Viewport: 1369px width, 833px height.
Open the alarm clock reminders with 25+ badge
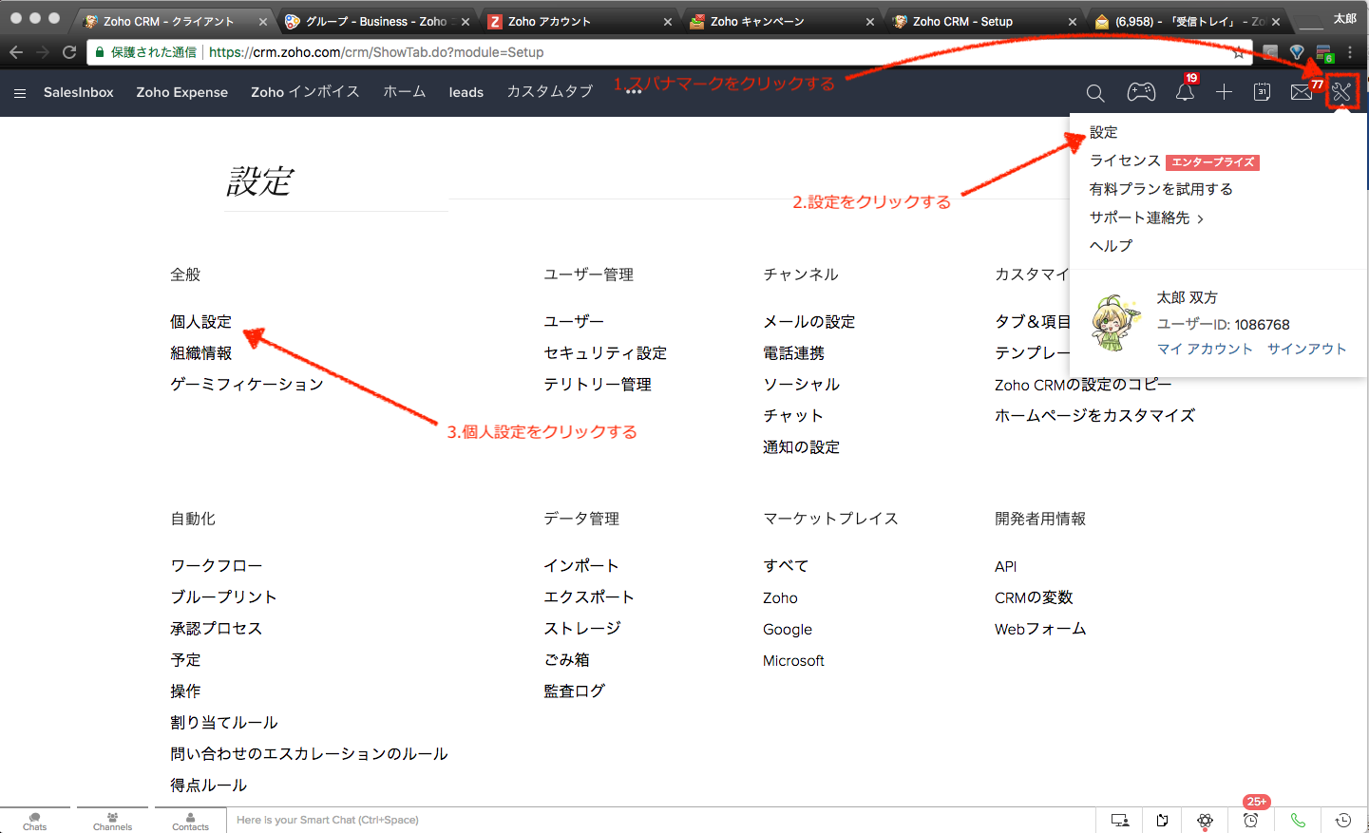pos(1251,820)
